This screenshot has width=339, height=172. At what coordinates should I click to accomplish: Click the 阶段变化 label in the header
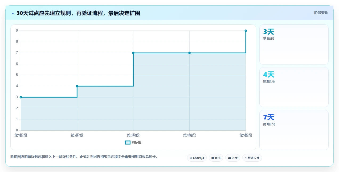click(321, 13)
